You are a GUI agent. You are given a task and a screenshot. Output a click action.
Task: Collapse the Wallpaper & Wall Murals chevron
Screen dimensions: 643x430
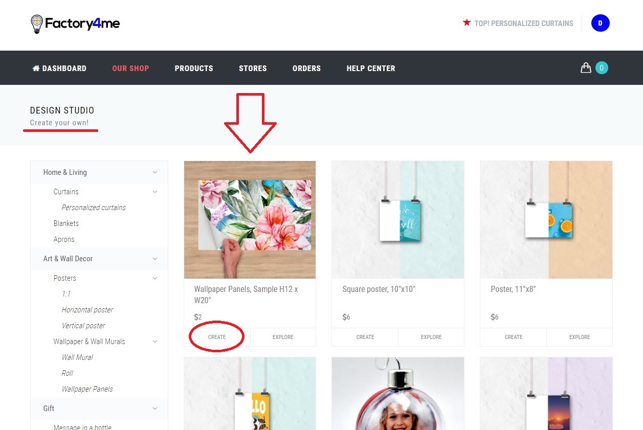(155, 342)
